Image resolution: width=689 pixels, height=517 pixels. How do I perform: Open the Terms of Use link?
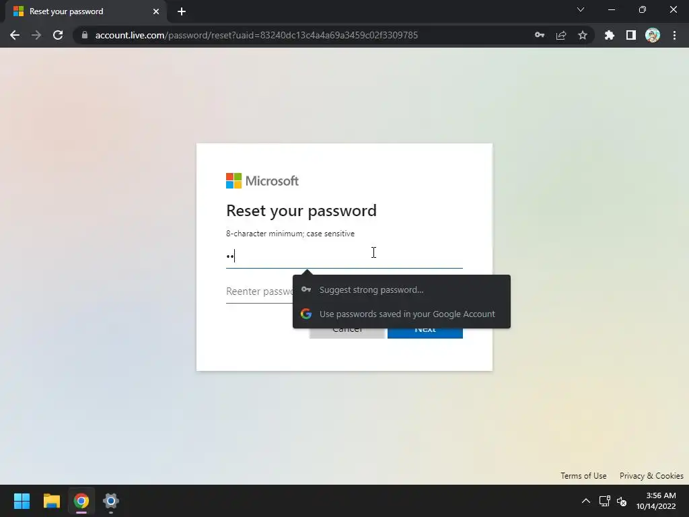(583, 476)
